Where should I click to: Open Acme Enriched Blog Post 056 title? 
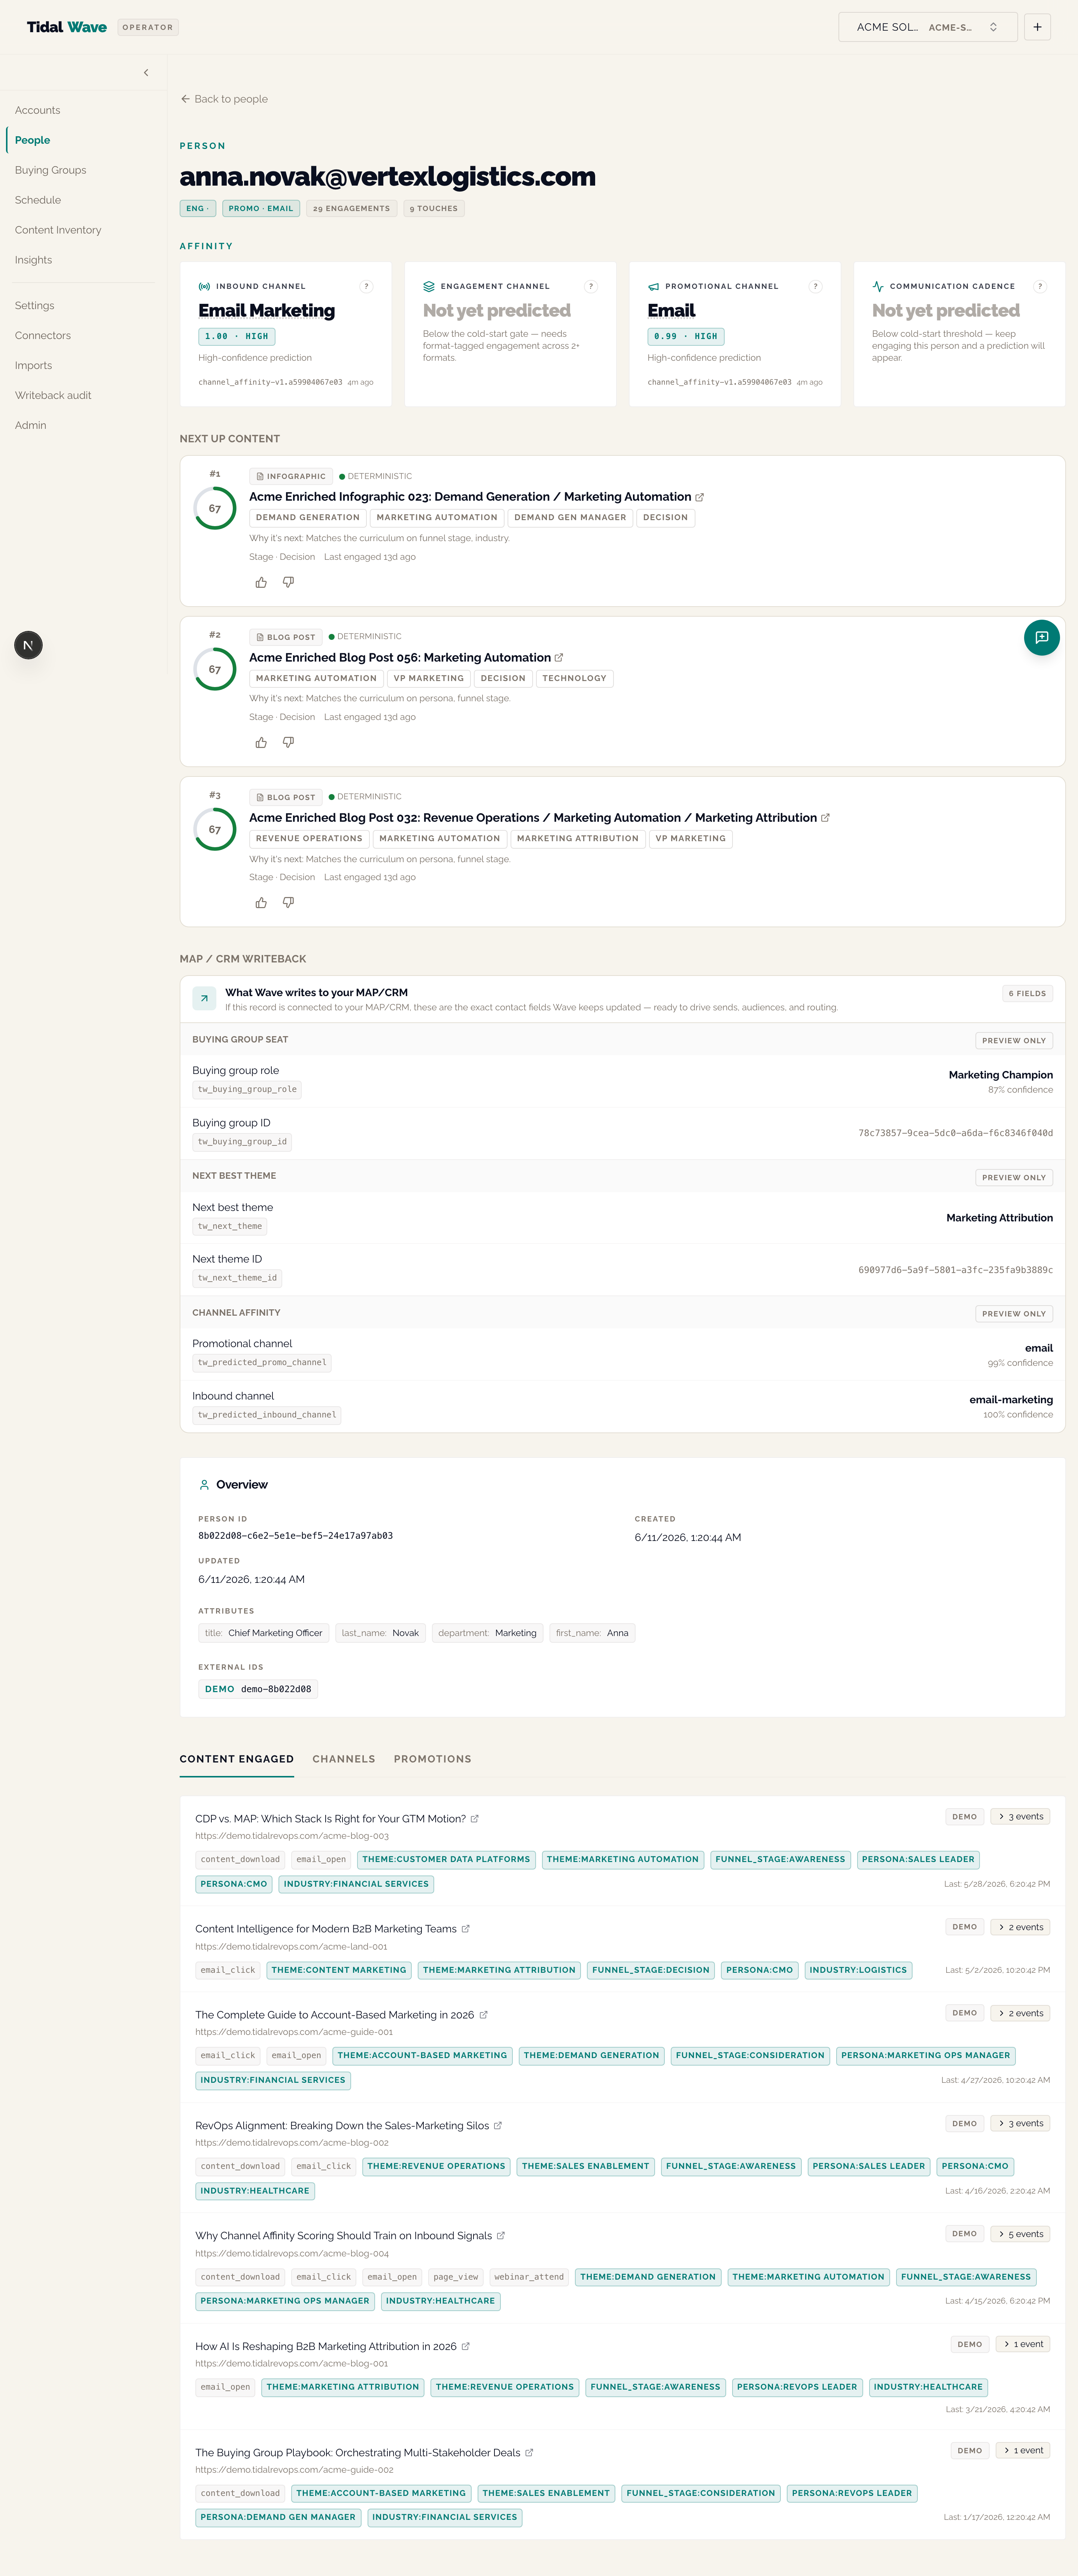(400, 658)
